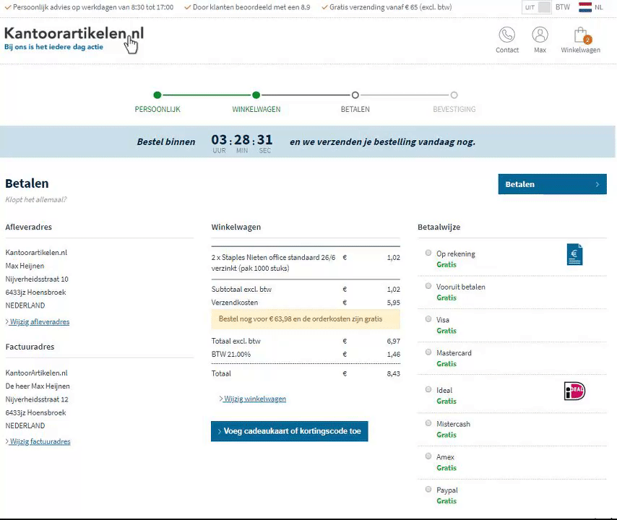
Task: Select Mastercard as payment method
Action: pos(428,352)
